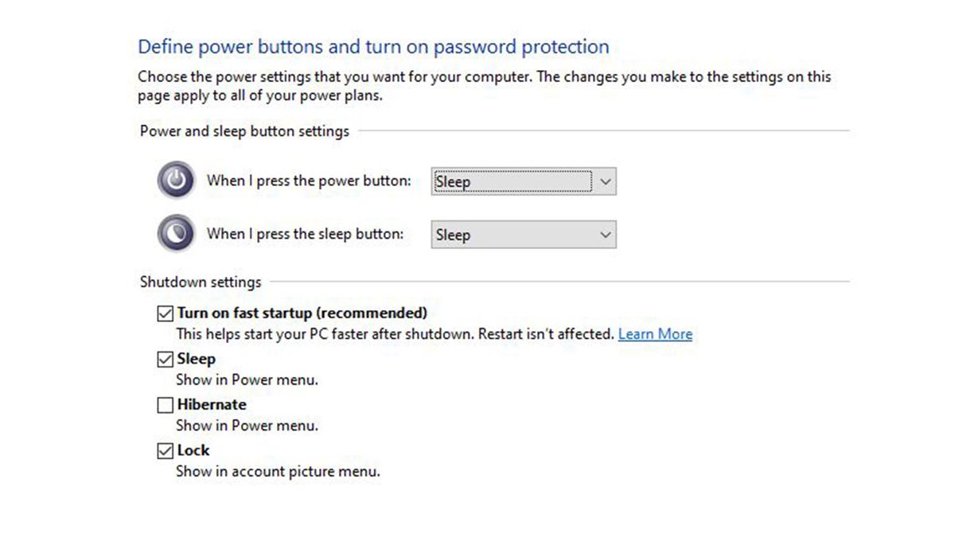This screenshot has height=537, width=955.
Task: Click the Hibernate label text
Action: pyautogui.click(x=211, y=404)
